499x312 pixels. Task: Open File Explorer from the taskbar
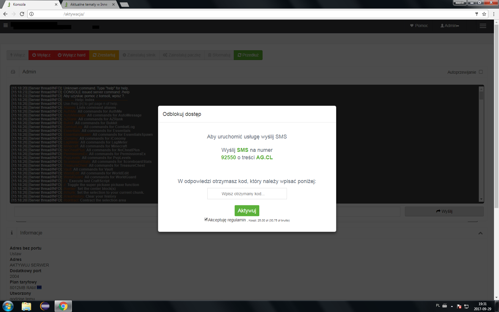pos(26,306)
